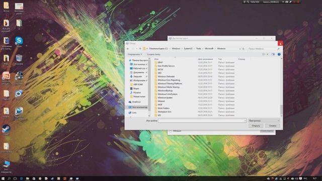322x181 pixels.
Task: Open File Explorer from the taskbar
Action: [28, 178]
